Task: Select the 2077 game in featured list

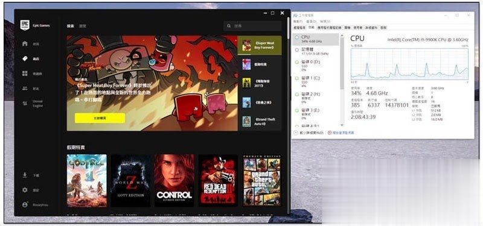Action: point(260,83)
